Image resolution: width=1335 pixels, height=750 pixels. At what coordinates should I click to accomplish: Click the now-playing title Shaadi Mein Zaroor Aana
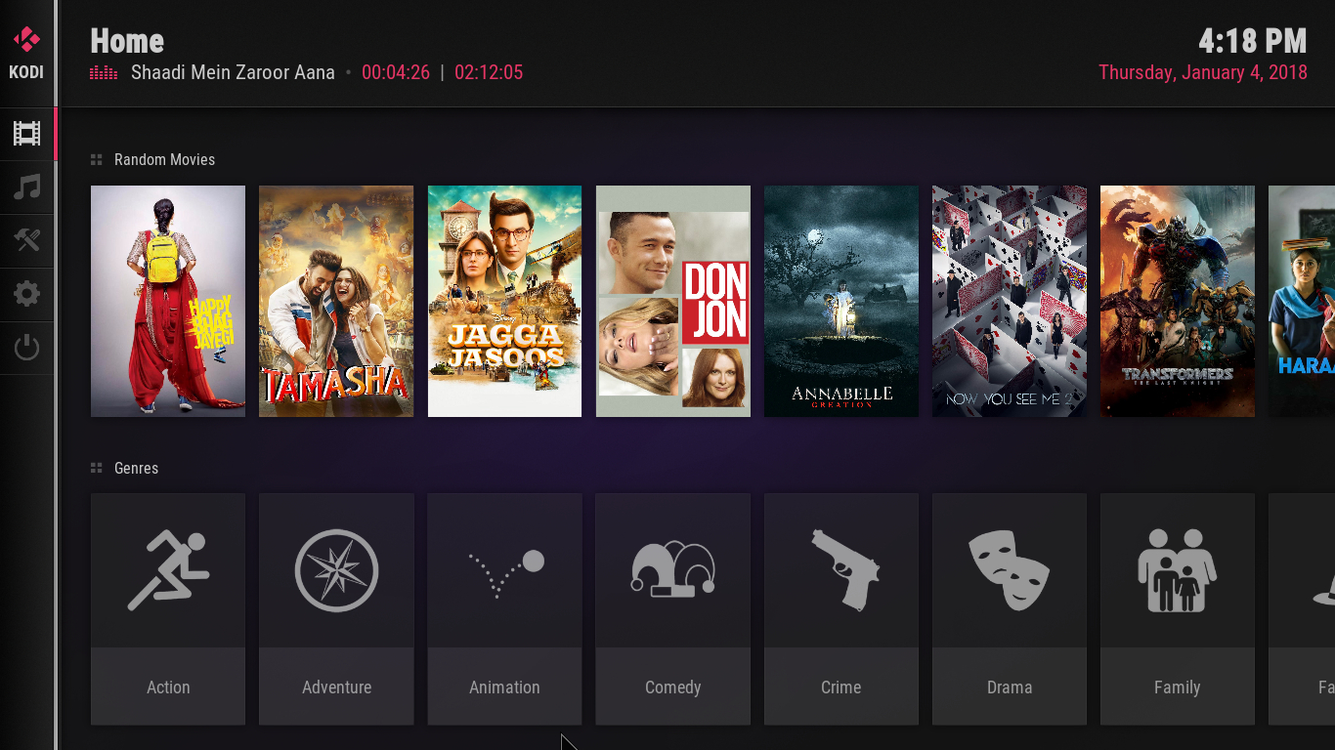coord(233,72)
